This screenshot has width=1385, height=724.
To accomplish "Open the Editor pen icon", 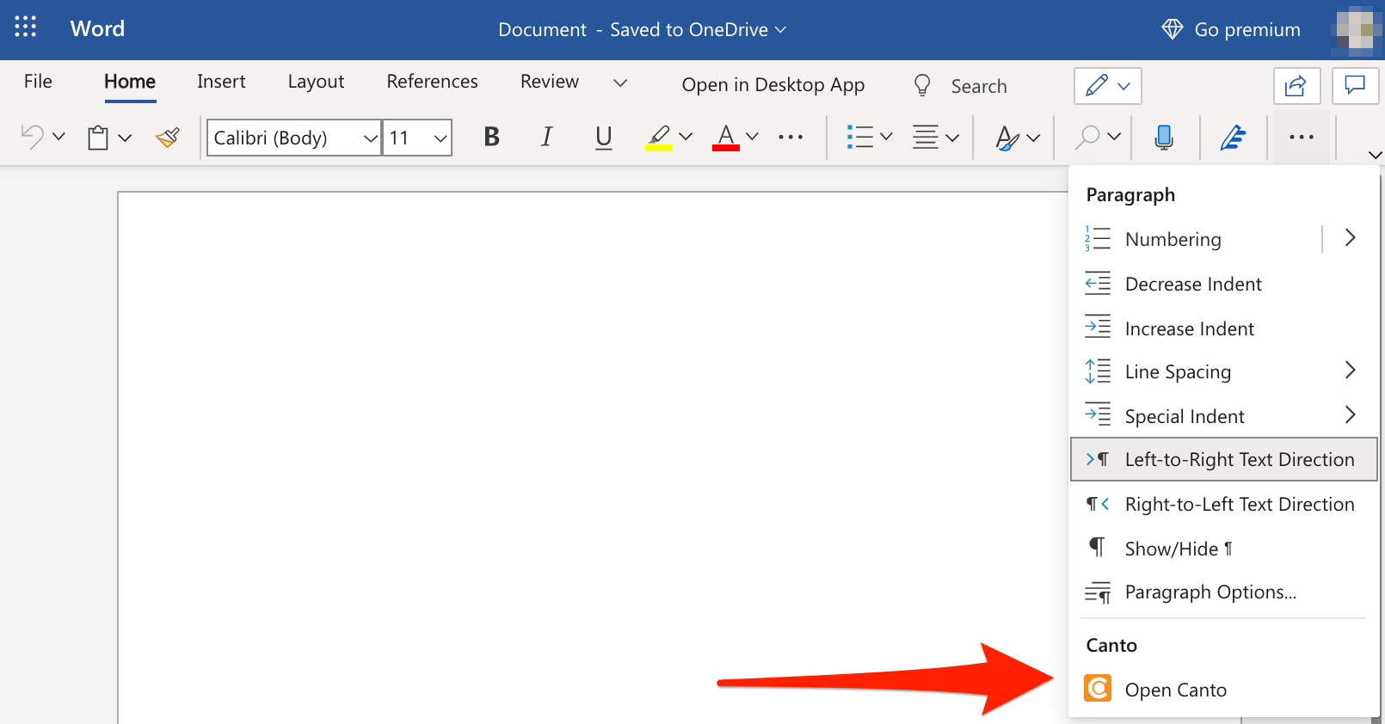I will [1233, 138].
